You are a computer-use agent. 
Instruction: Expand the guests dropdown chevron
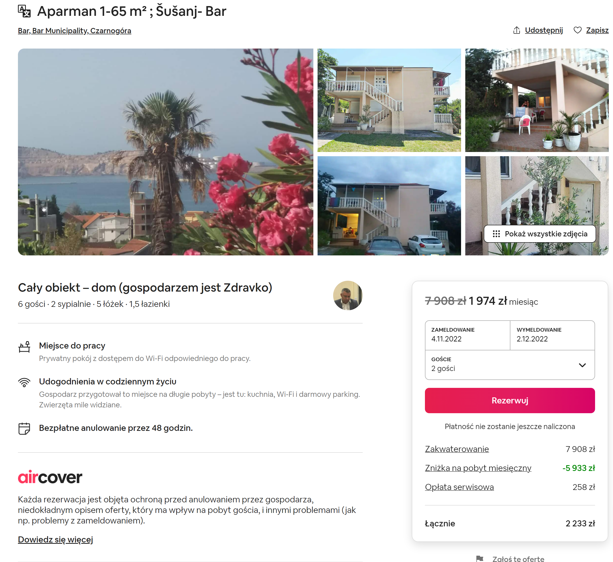click(582, 365)
